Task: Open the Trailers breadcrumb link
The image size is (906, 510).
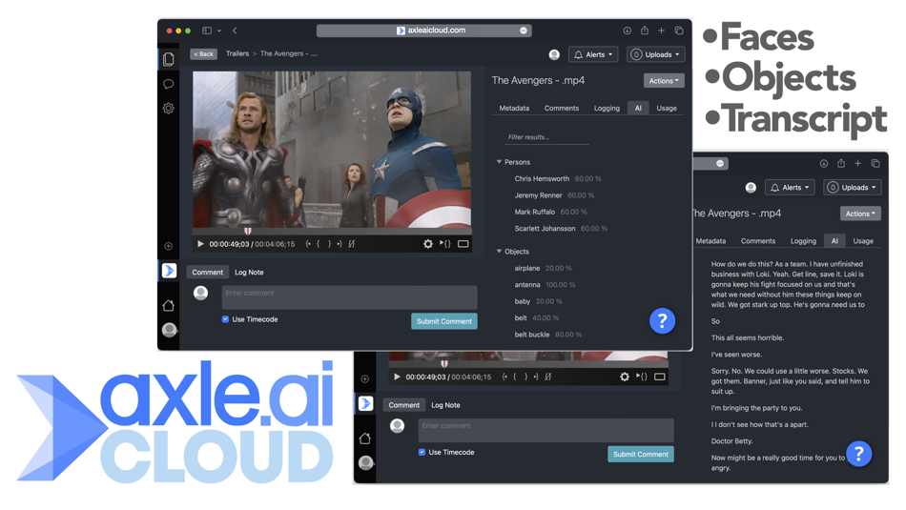Action: coord(237,53)
